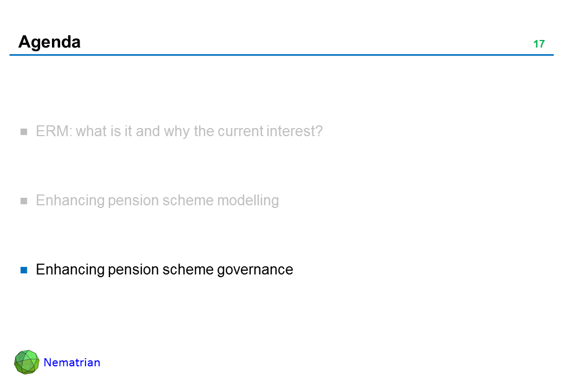Click the gray bullet beside pension scheme modelling
The width and height of the screenshot is (563, 389).
[x=24, y=201]
